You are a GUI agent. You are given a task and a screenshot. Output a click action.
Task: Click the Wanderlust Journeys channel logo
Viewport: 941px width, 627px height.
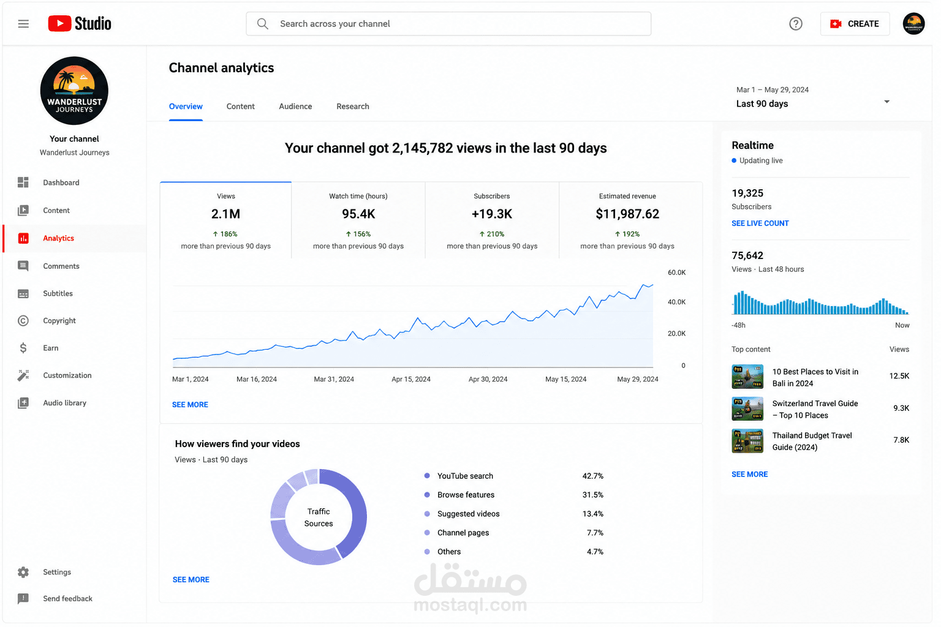pos(74,91)
